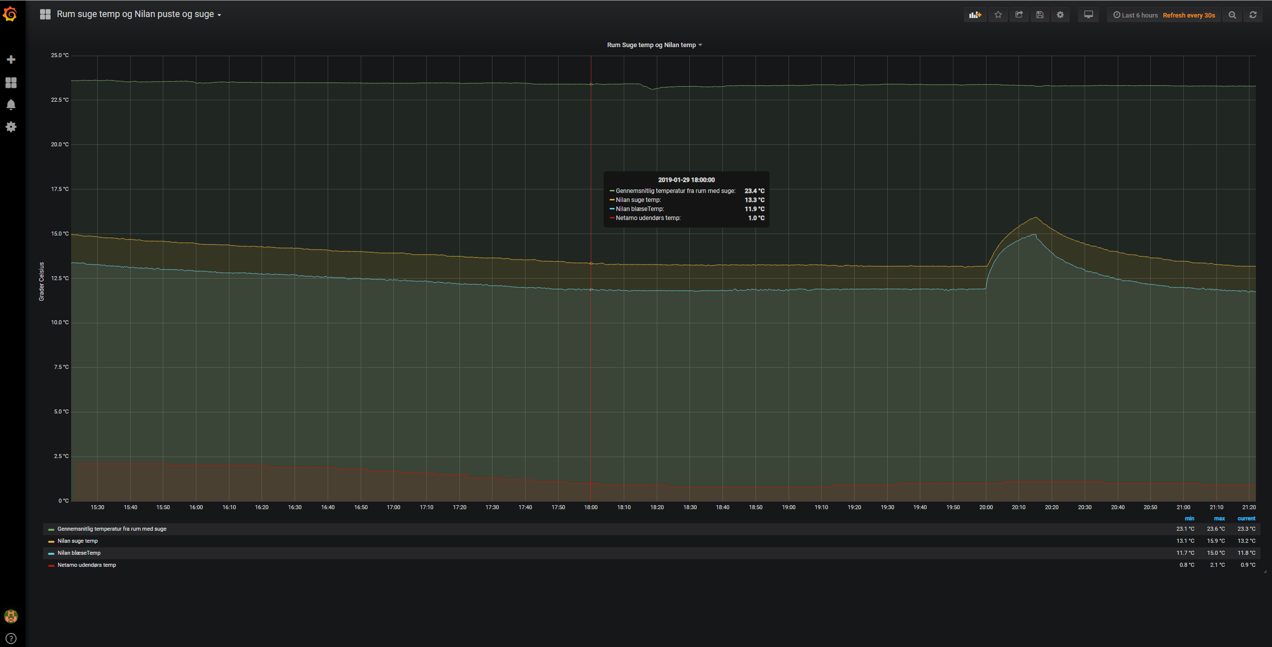Open color picker for Netamo udendørs temp
1272x647 pixels.
pos(51,565)
